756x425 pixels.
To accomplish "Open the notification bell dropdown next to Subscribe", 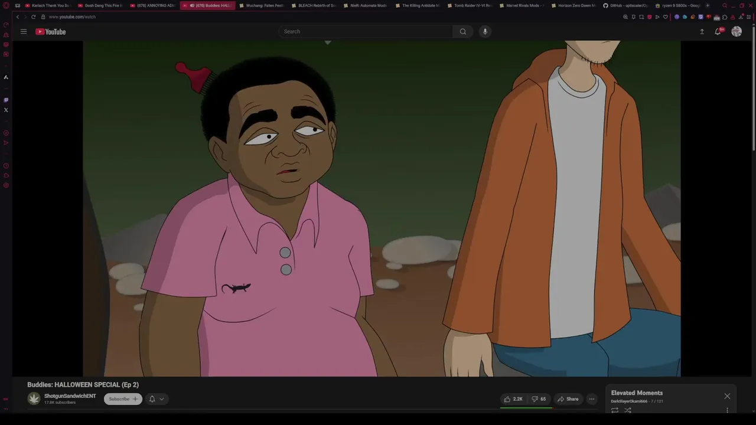I will coord(156,399).
